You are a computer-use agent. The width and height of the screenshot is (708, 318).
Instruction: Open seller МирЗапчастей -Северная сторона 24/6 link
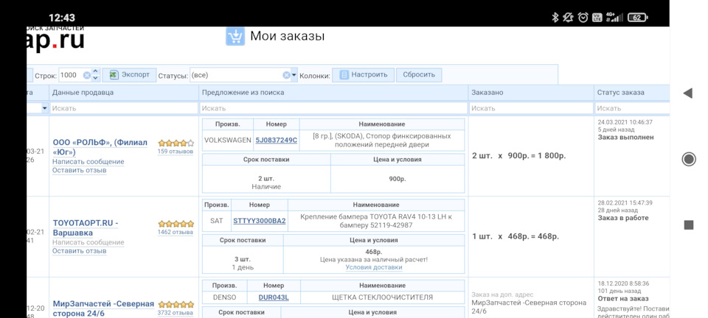(103, 308)
